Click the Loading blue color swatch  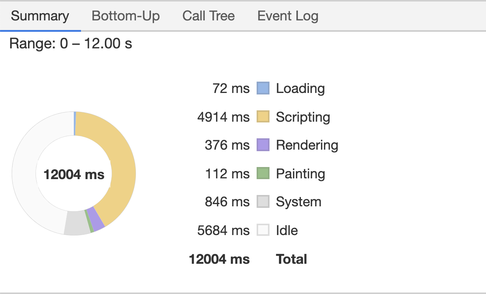pyautogui.click(x=263, y=88)
